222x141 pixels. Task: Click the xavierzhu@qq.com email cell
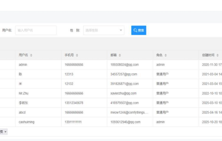[123, 93]
